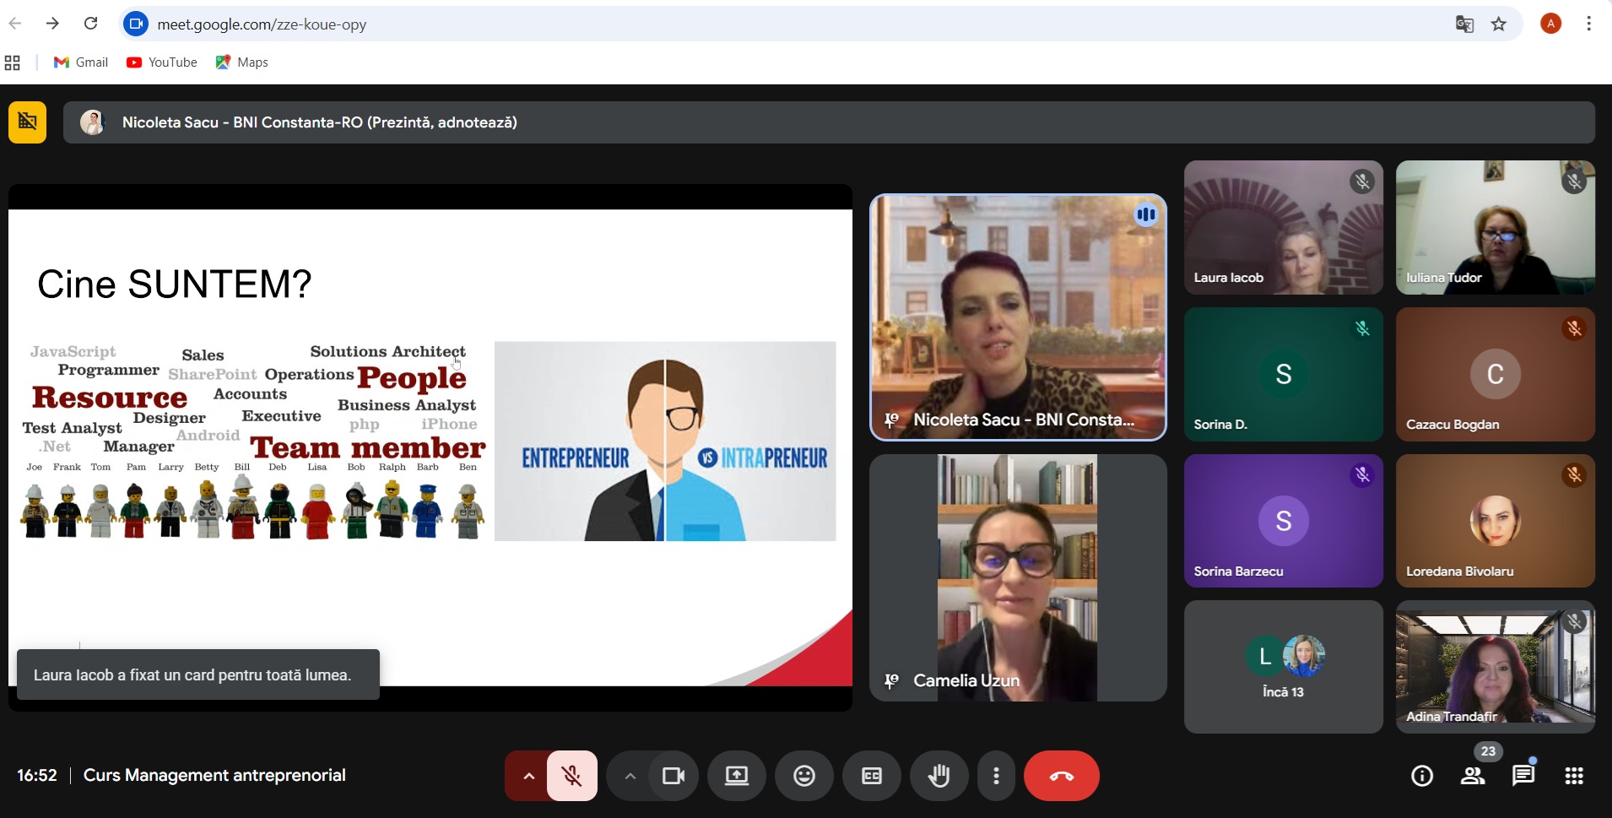Open the emoji reactions picker

803,776
